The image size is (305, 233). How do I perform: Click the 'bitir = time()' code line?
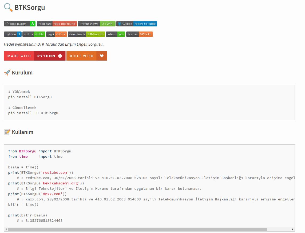[23, 205]
